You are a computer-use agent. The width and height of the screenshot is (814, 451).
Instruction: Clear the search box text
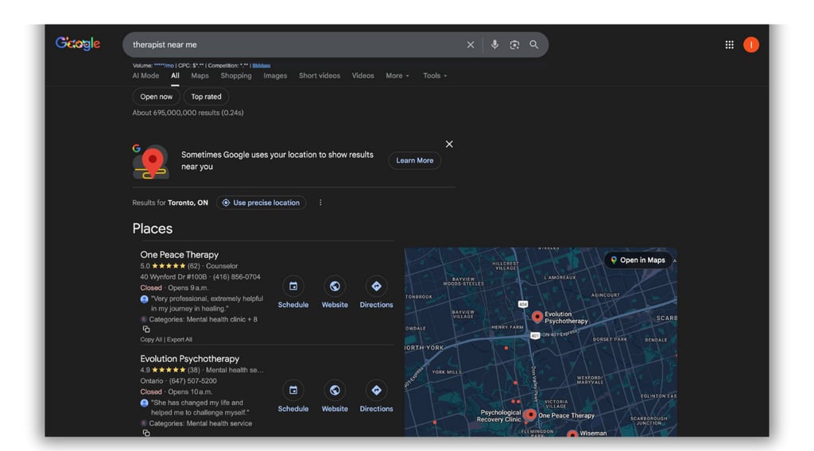click(x=471, y=44)
